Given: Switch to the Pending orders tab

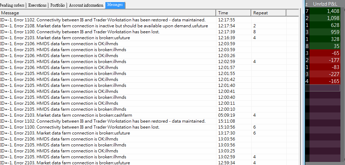Looking at the screenshot, I should 13,5.
